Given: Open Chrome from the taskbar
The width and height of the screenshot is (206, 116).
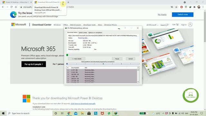Looking at the screenshot, I should [x=69, y=113].
